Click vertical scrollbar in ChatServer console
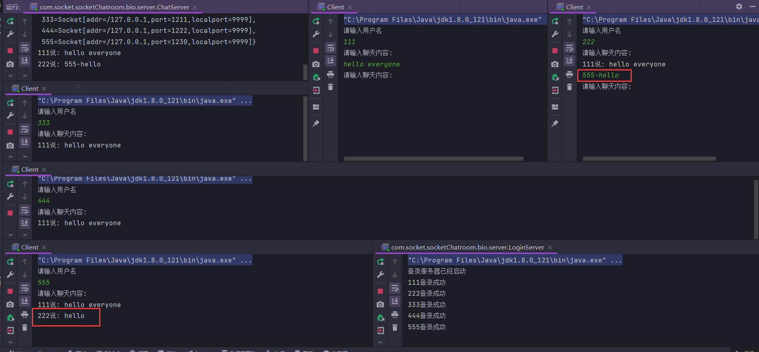This screenshot has width=759, height=352. [305, 72]
